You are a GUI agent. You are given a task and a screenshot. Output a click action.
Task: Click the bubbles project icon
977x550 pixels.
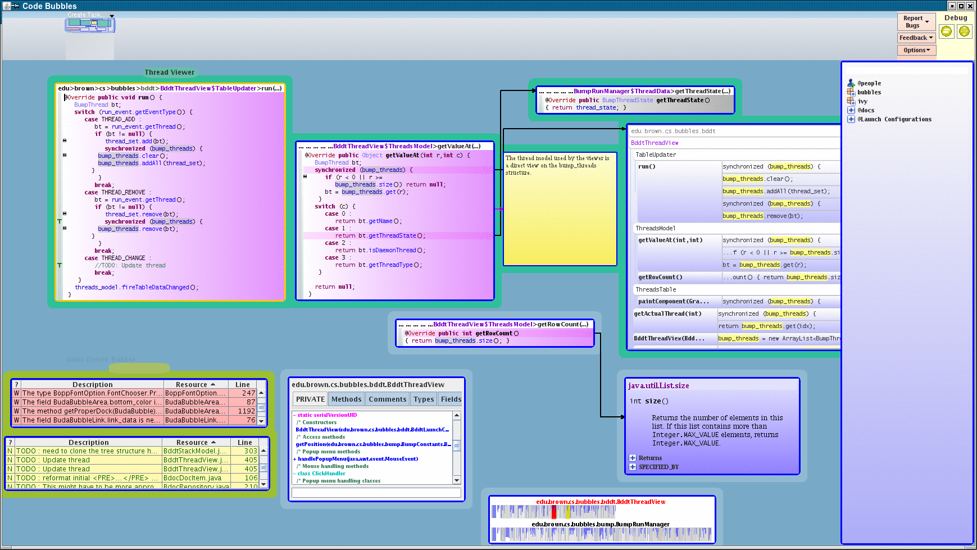pos(851,92)
